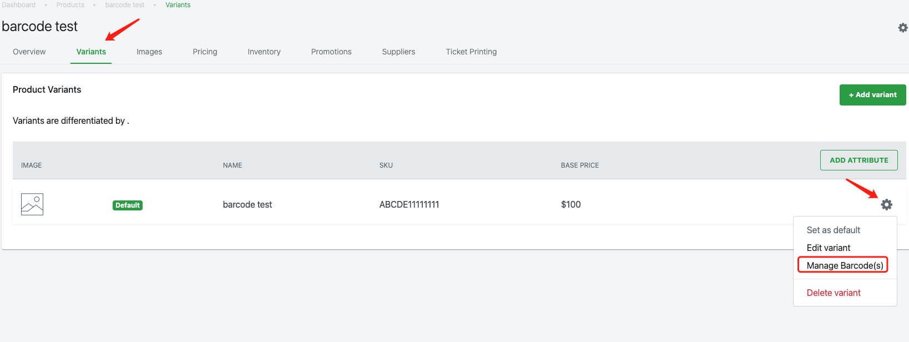Viewport: 909px width, 342px height.
Task: Click the ADD ATTRIBUTE button
Action: pyautogui.click(x=858, y=160)
